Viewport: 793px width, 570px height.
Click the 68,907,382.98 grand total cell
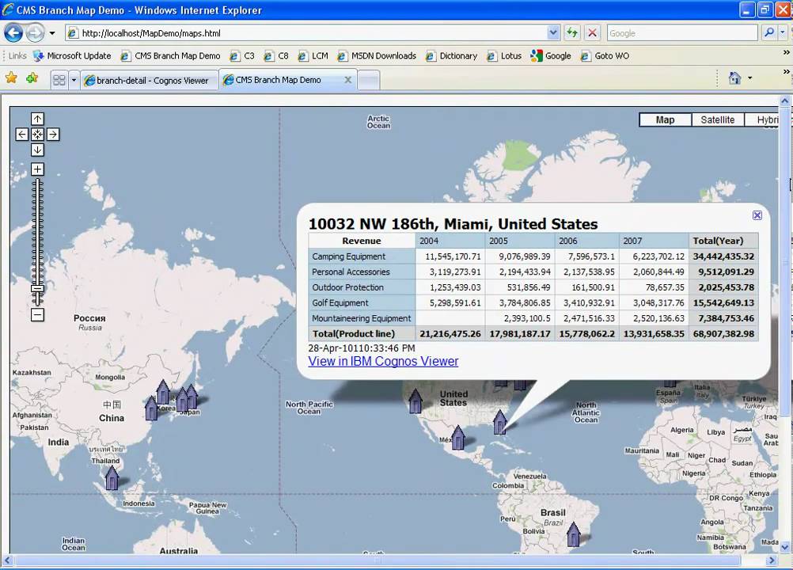[723, 334]
